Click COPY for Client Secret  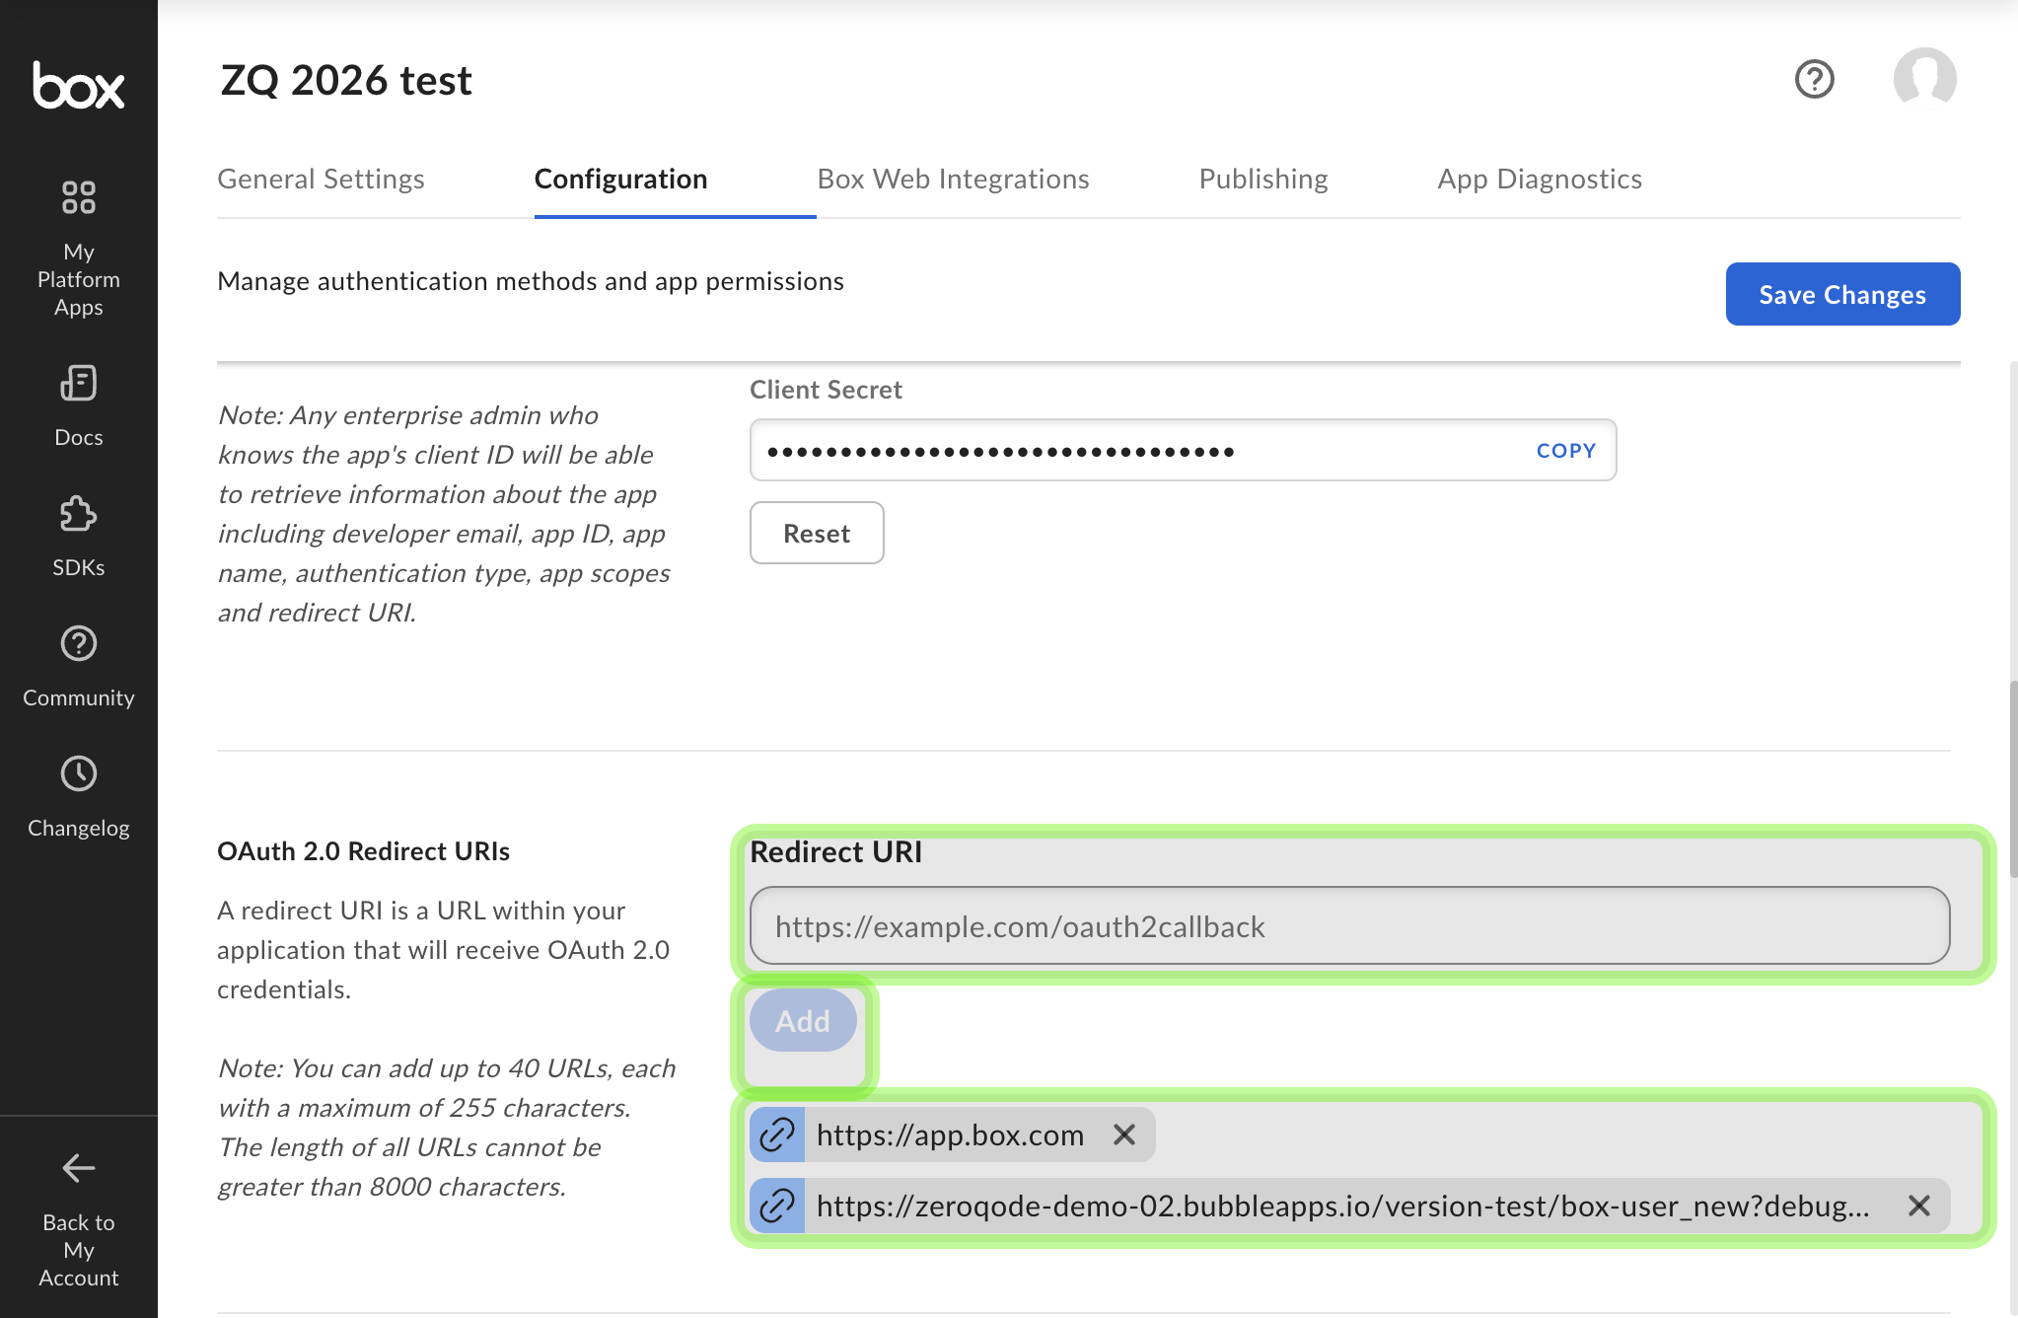(1565, 451)
